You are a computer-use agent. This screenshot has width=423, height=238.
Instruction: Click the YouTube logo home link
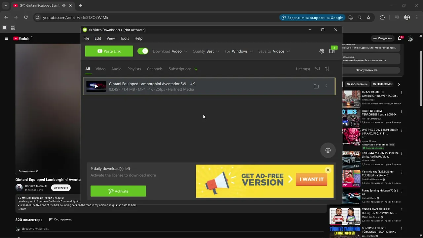(22, 38)
